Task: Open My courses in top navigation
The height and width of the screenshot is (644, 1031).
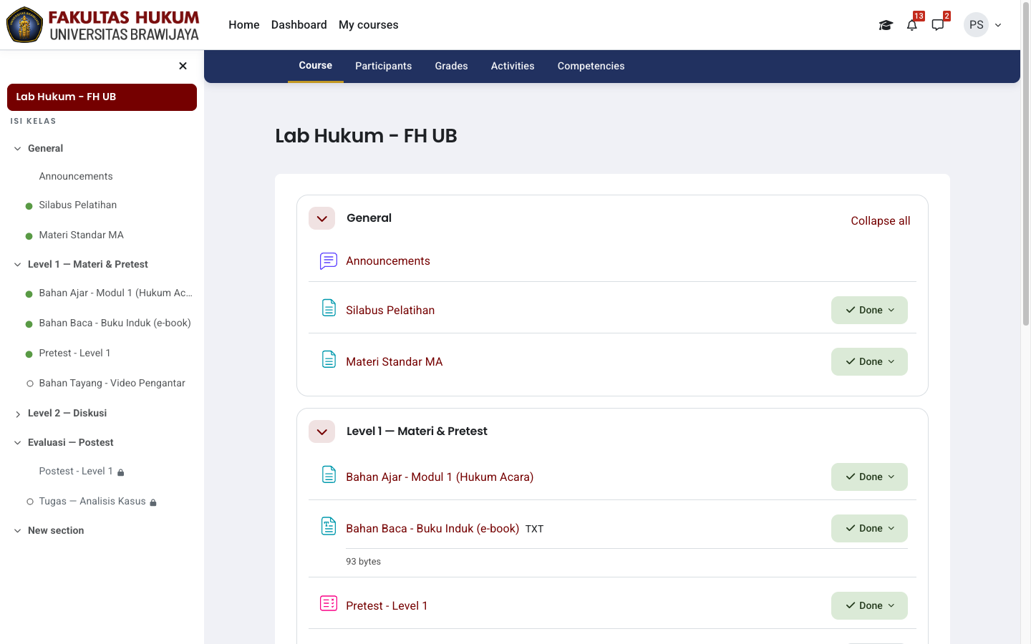Action: [369, 25]
